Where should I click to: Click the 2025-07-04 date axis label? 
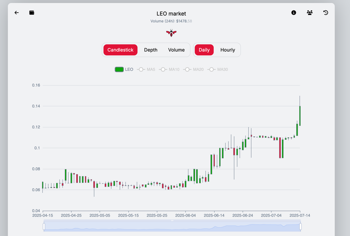(x=271, y=215)
